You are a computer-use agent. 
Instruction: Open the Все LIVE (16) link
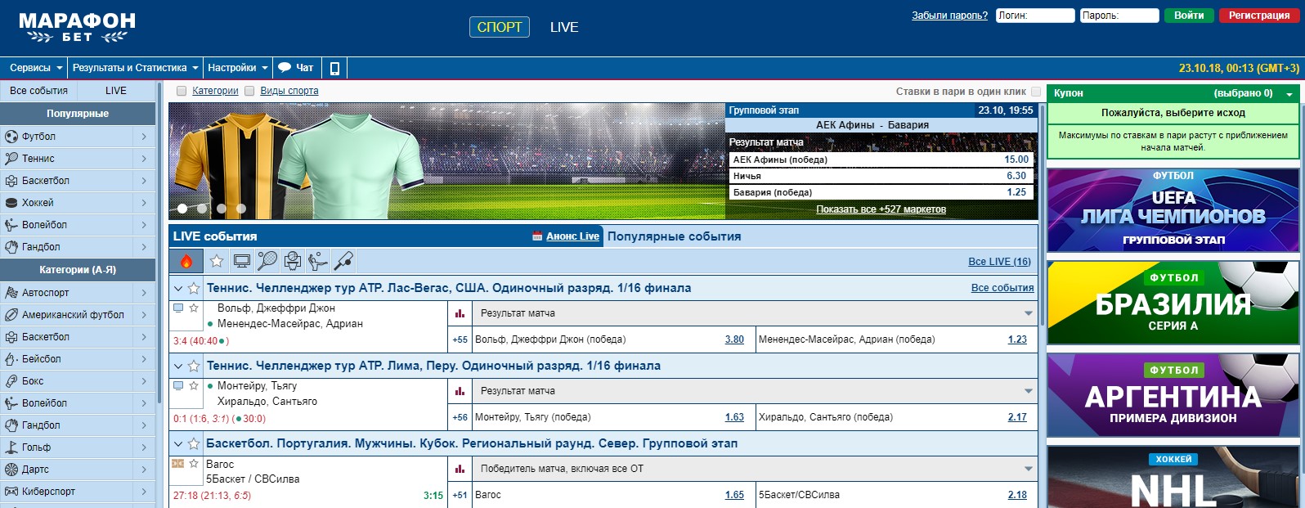coord(999,262)
